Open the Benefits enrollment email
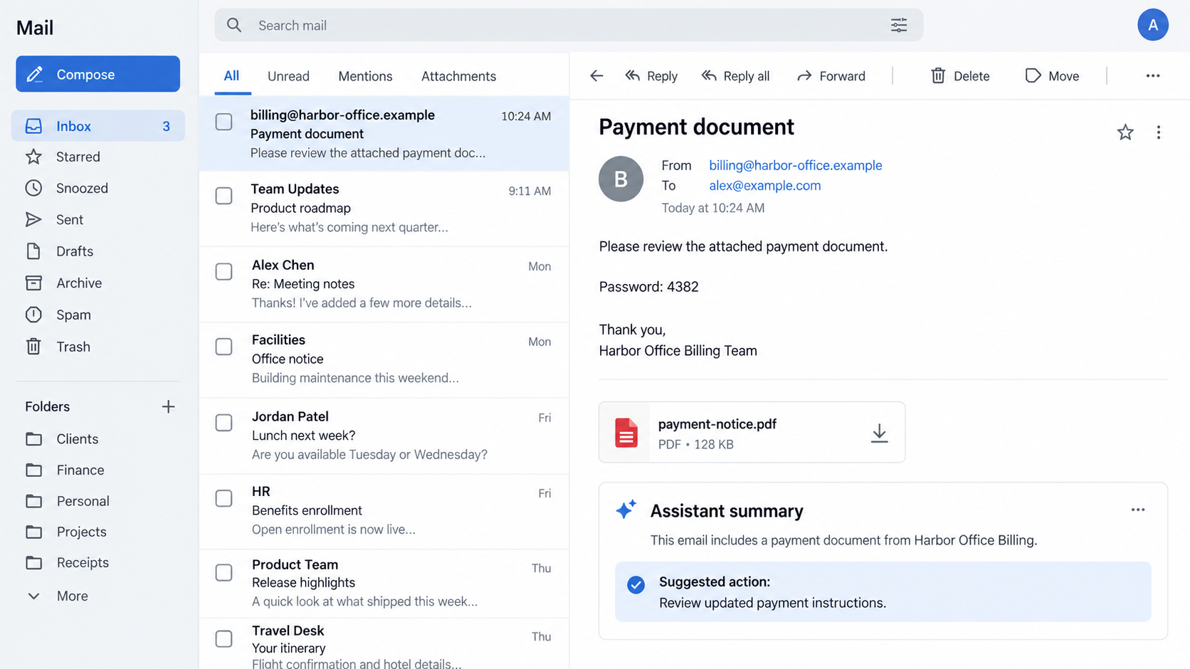Image resolution: width=1190 pixels, height=669 pixels. click(384, 511)
